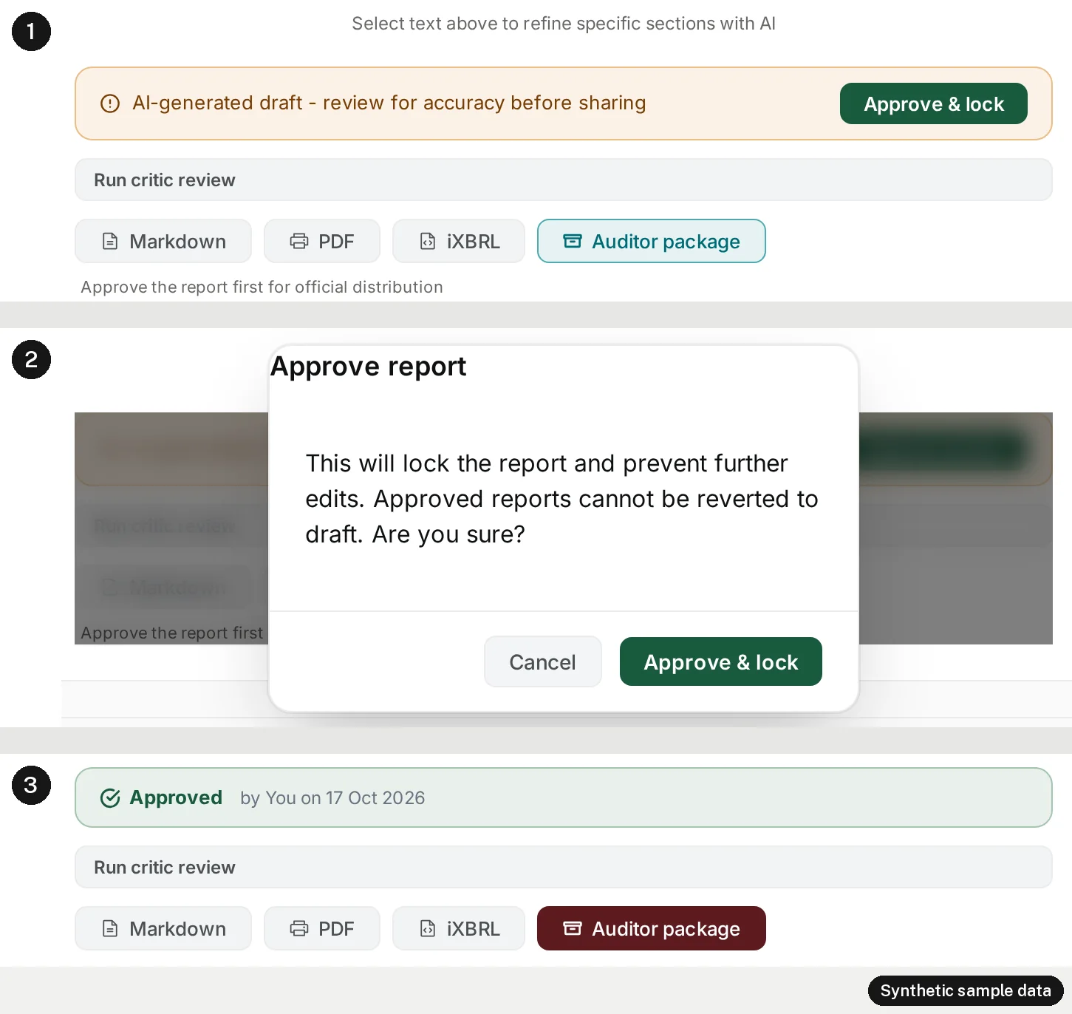Open the teal outlined Auditor package button

coord(652,241)
